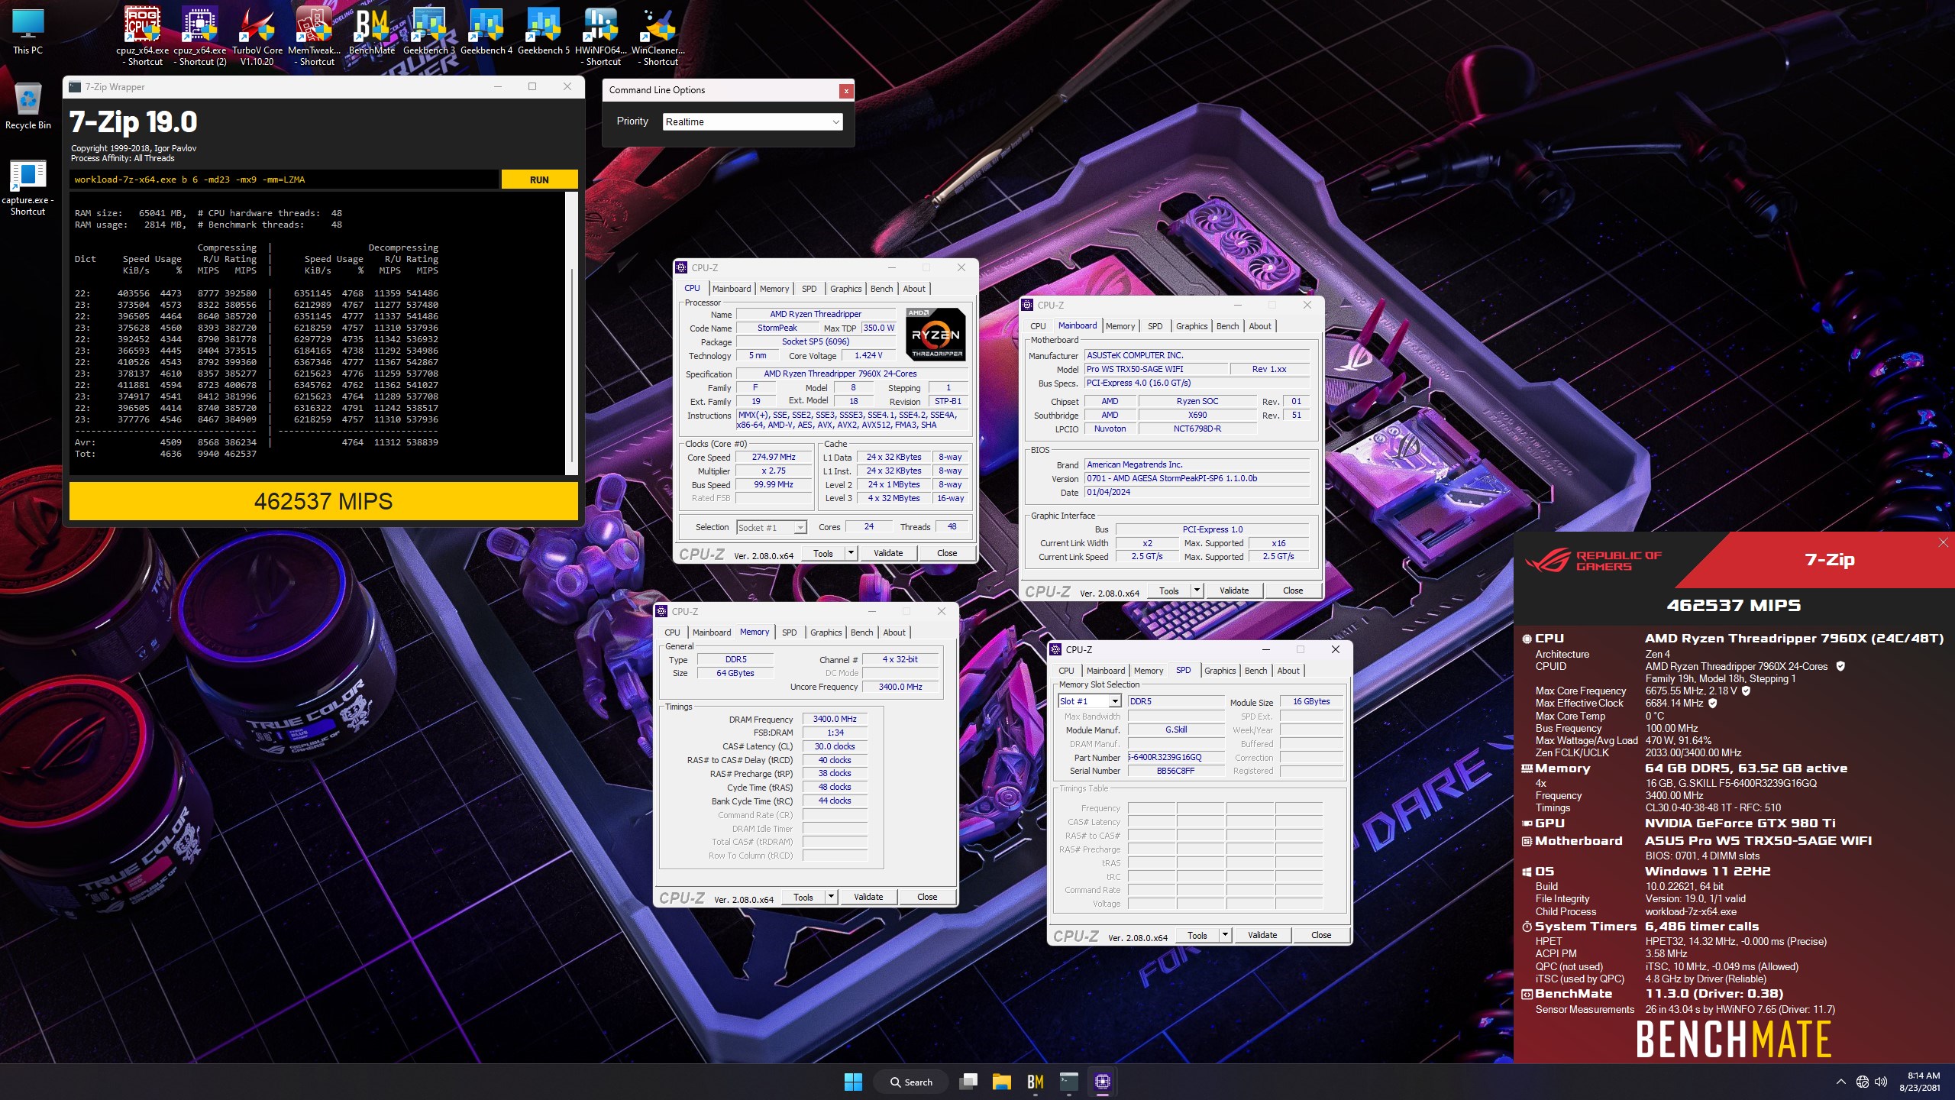The width and height of the screenshot is (1955, 1100).
Task: Open the This PC desktop icon
Action: point(28,31)
